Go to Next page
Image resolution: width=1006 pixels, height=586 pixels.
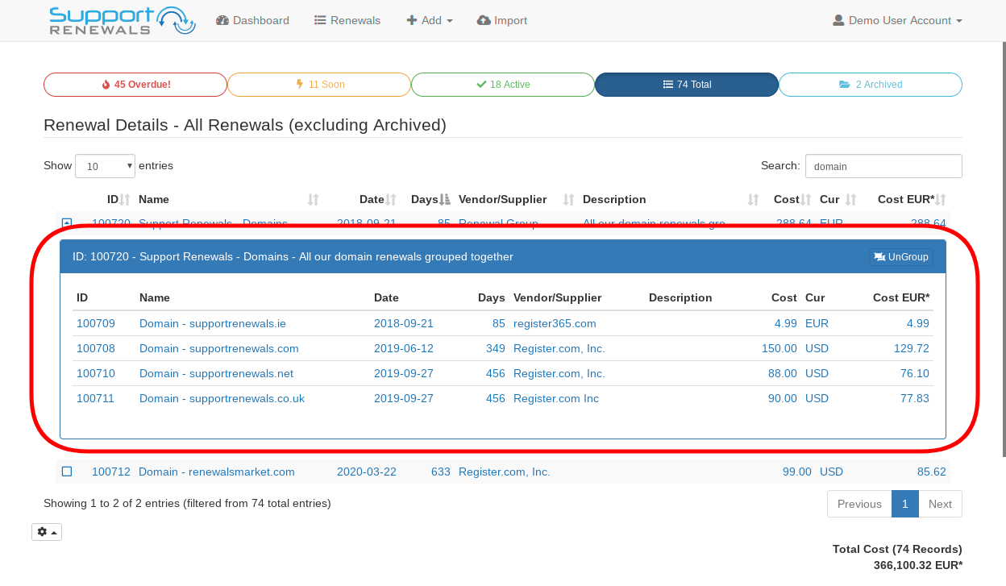click(x=940, y=504)
